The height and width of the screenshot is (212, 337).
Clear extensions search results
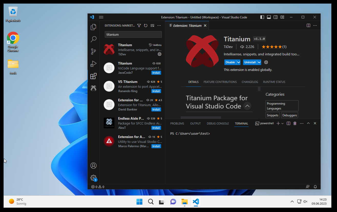coord(152,26)
